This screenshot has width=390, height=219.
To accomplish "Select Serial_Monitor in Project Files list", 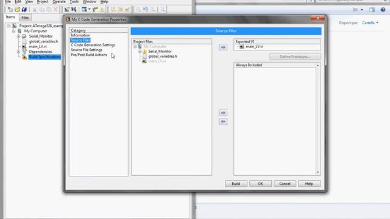I will (160, 51).
